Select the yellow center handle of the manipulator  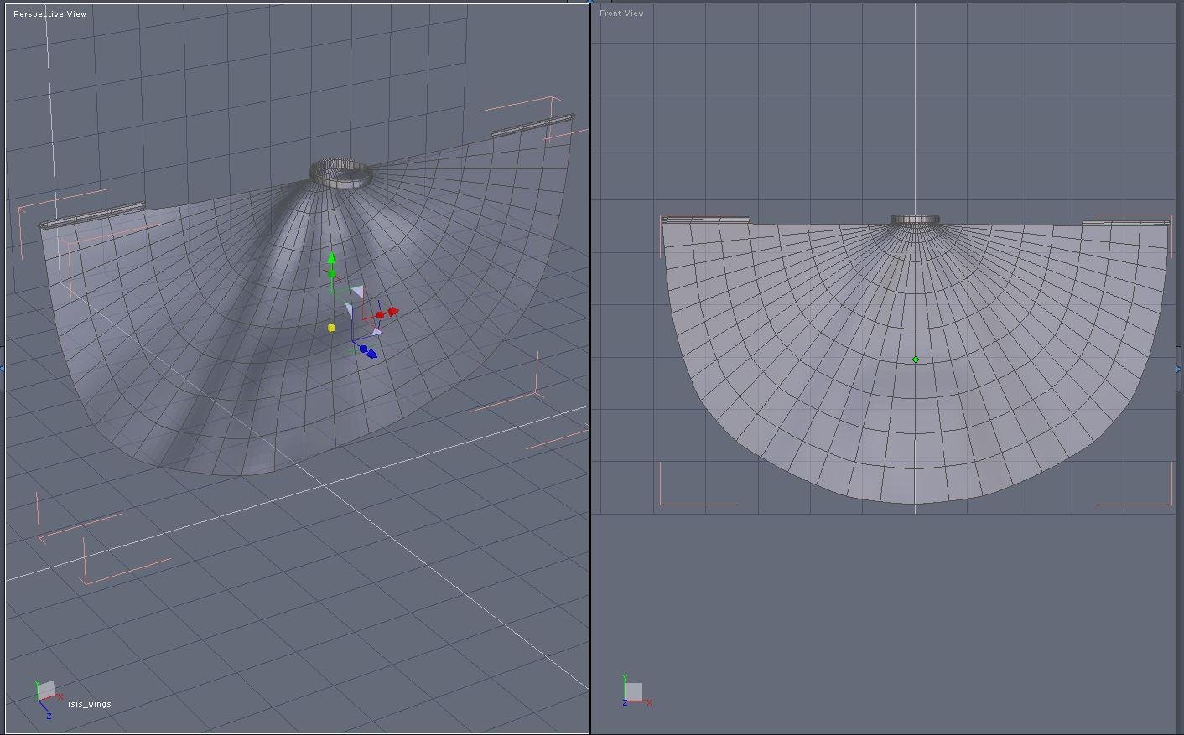click(331, 328)
